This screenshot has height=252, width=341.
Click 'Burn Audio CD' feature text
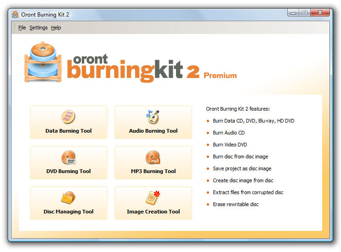(228, 133)
